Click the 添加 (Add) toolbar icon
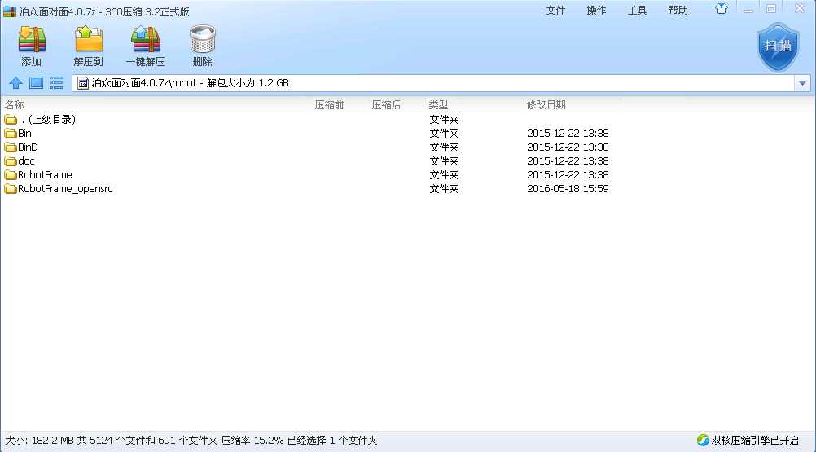816x452 pixels. click(x=32, y=40)
